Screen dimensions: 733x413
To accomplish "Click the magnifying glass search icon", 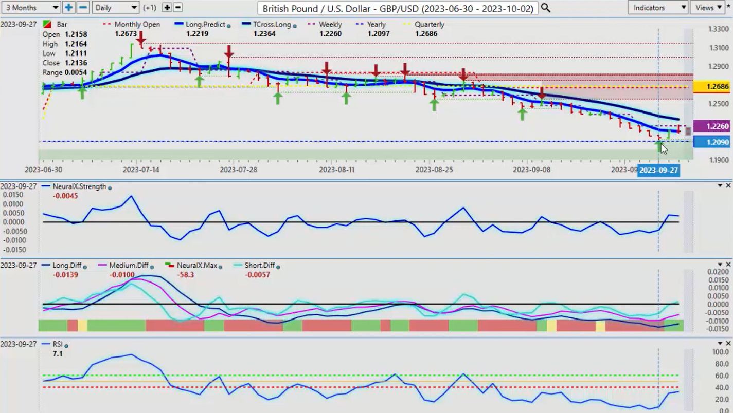I will pyautogui.click(x=546, y=8).
